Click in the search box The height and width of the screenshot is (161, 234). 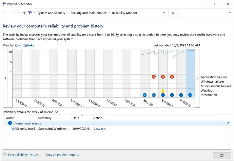point(202,13)
